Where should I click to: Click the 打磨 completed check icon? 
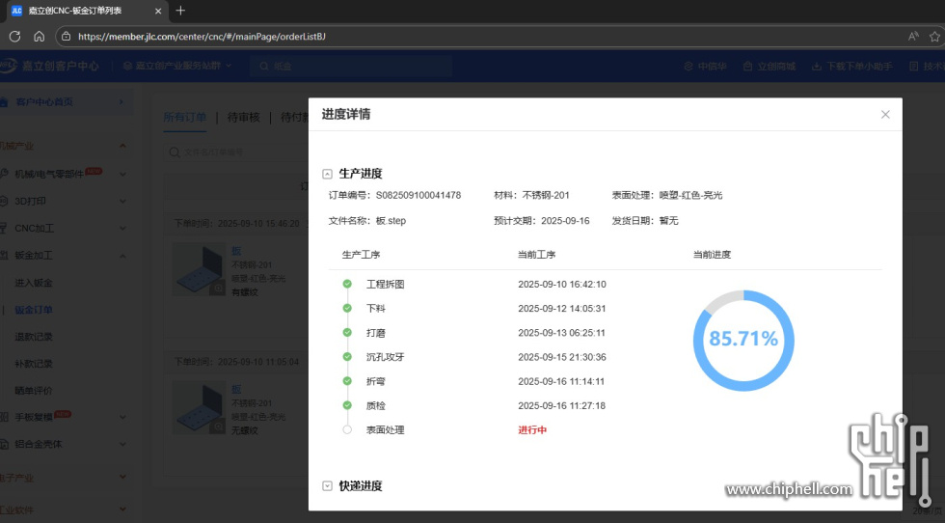click(x=347, y=332)
